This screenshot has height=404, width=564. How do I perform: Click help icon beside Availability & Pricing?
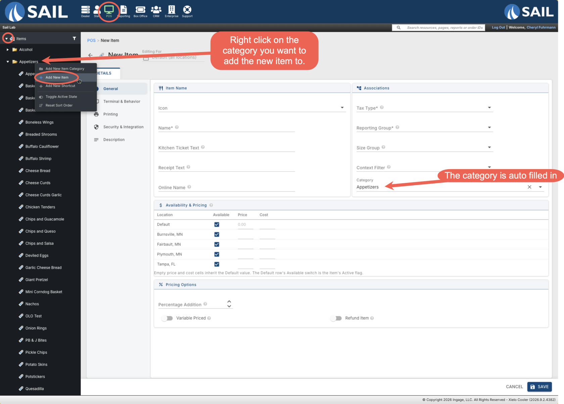(211, 205)
